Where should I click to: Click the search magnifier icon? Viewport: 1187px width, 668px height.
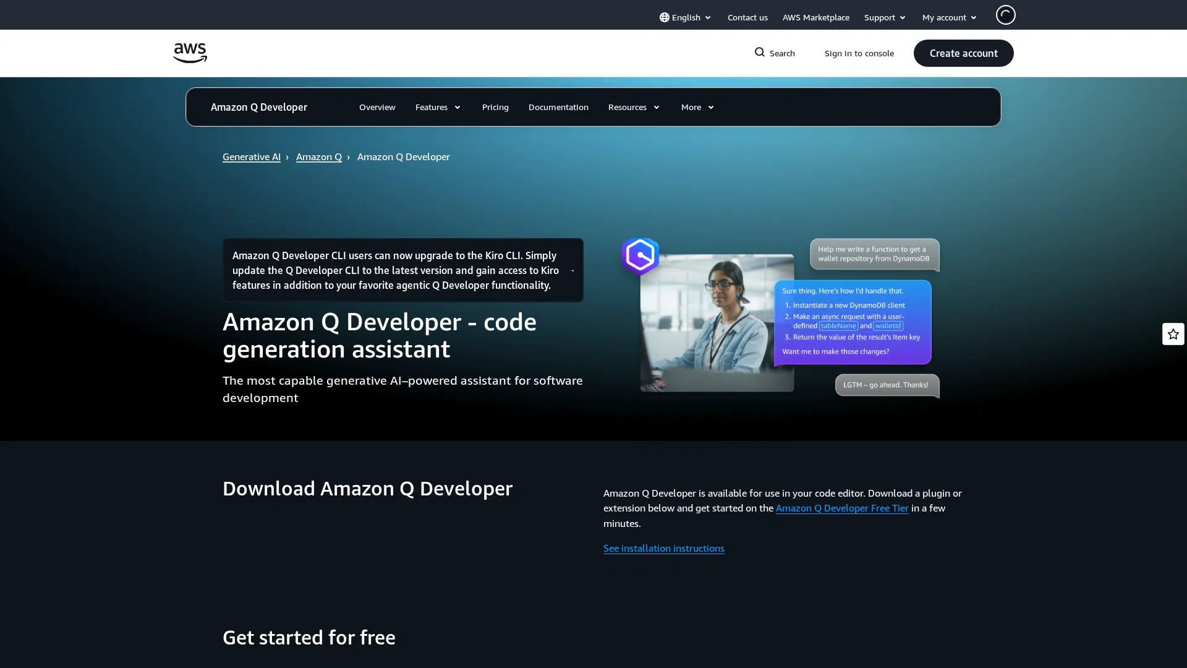point(760,53)
